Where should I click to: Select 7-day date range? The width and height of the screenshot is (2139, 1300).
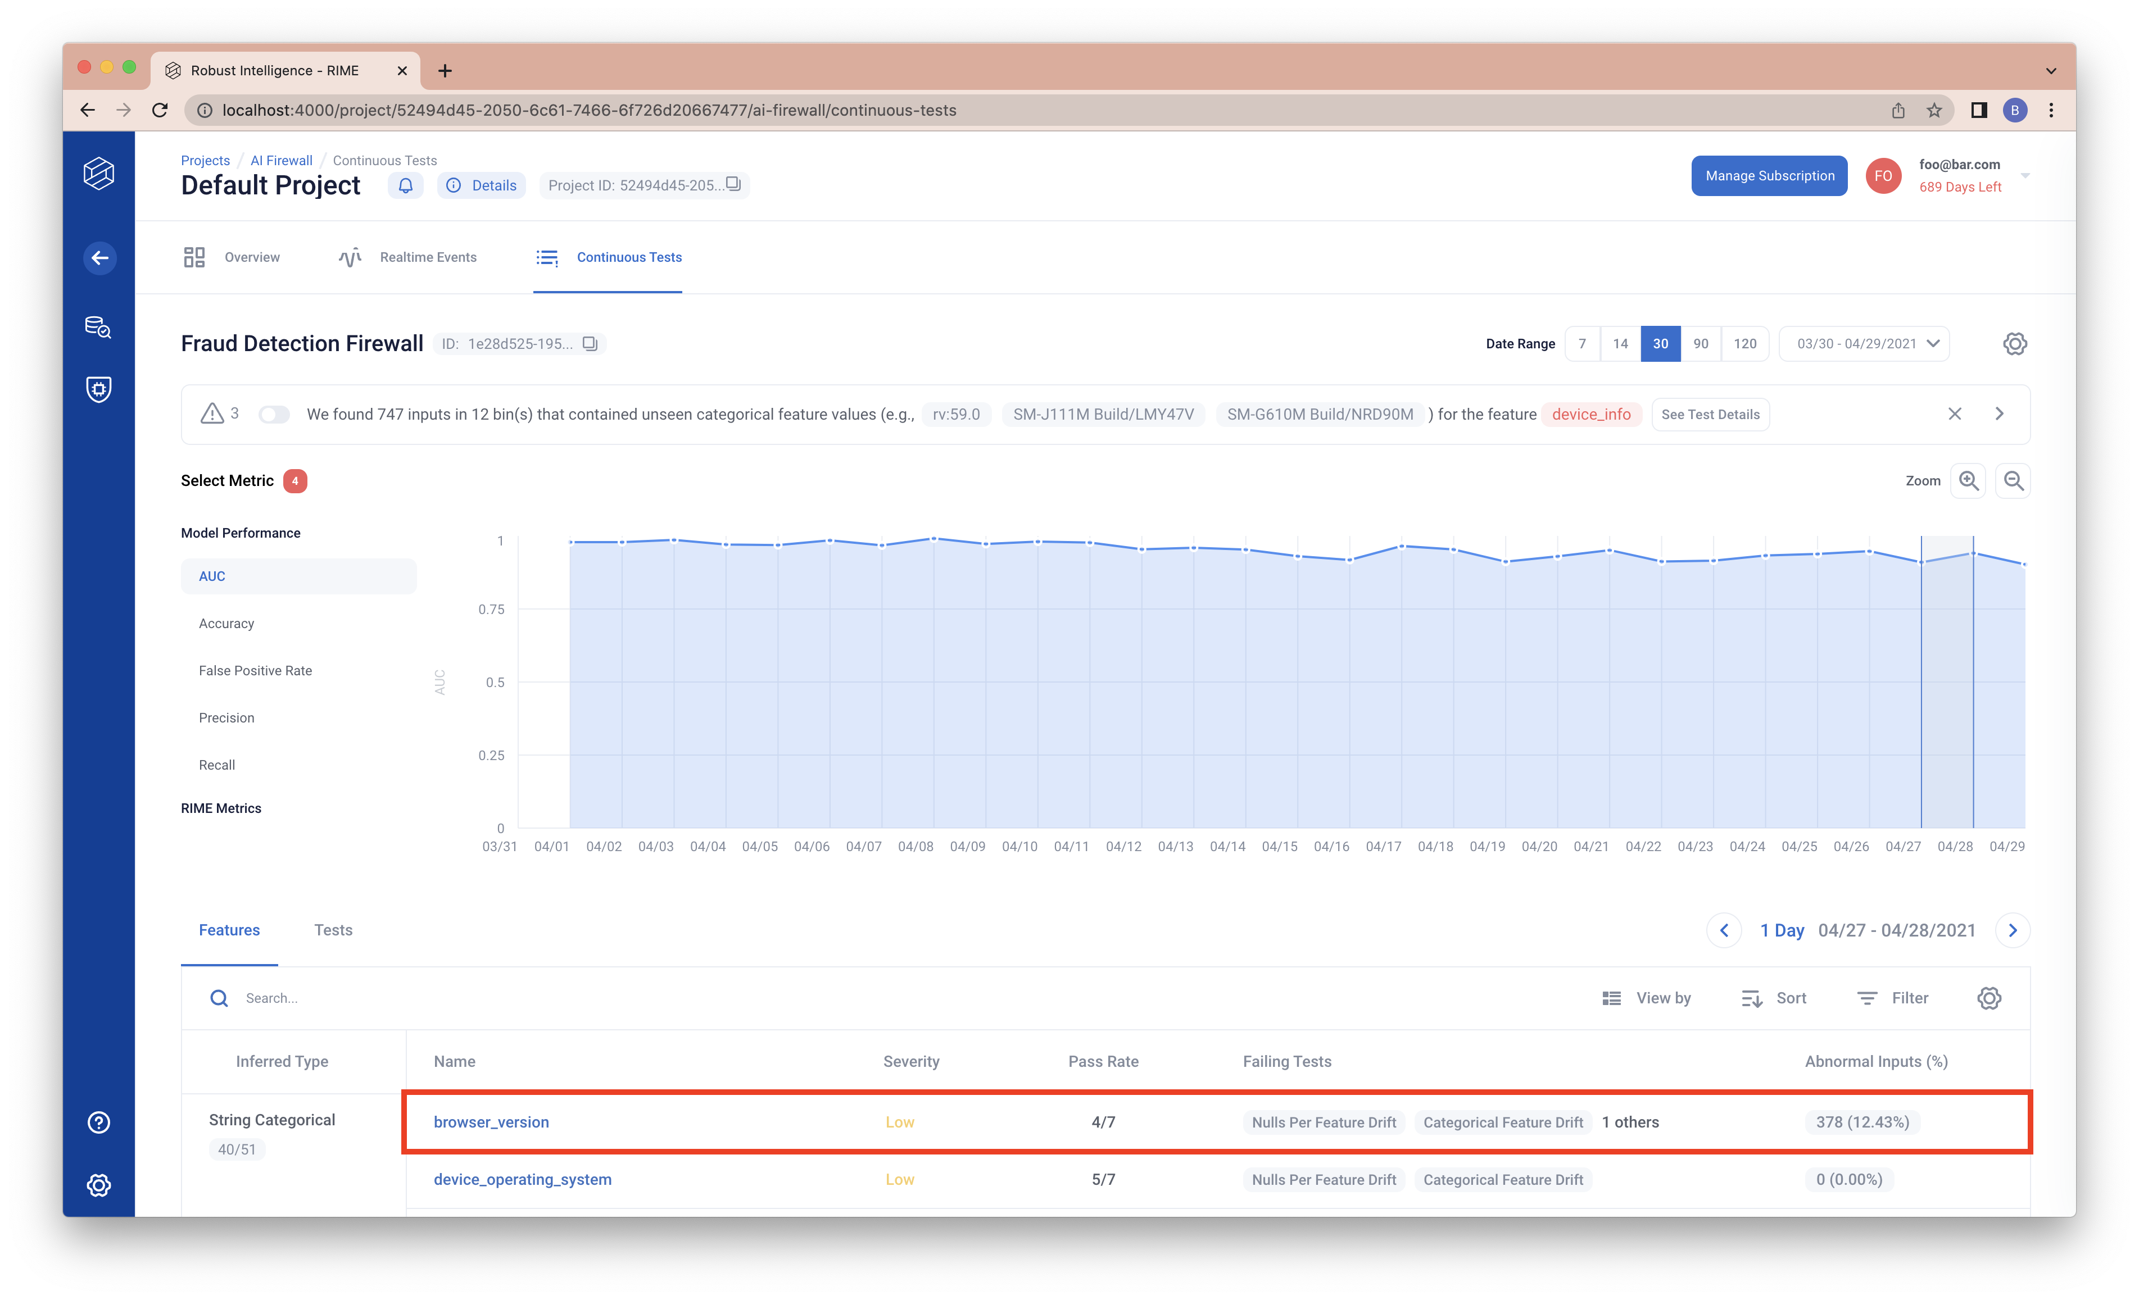point(1583,344)
